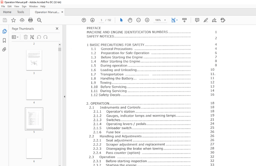Viewport: 256px width, 166px height.
Task: Add a comment sticky note icon
Action: 197,20
